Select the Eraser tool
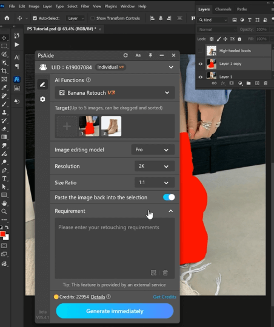The height and width of the screenshot is (327, 274). coord(4,129)
